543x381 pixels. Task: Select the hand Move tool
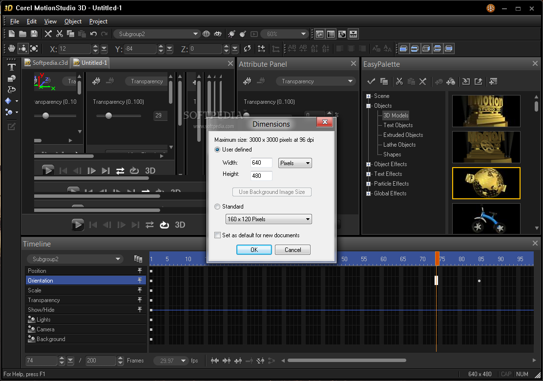coord(12,48)
